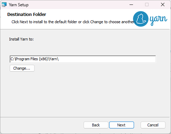Close the Yarn Setup dialog
Screen dimensions: 171x134
[163, 5]
